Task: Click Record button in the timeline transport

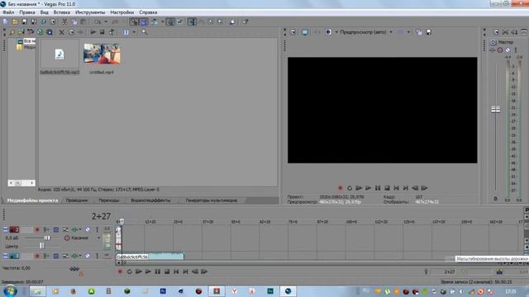Action: [x=120, y=271]
